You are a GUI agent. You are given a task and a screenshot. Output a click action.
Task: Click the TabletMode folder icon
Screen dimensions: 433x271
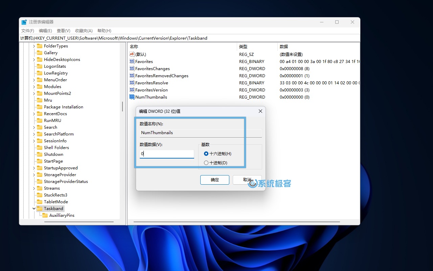coord(40,202)
